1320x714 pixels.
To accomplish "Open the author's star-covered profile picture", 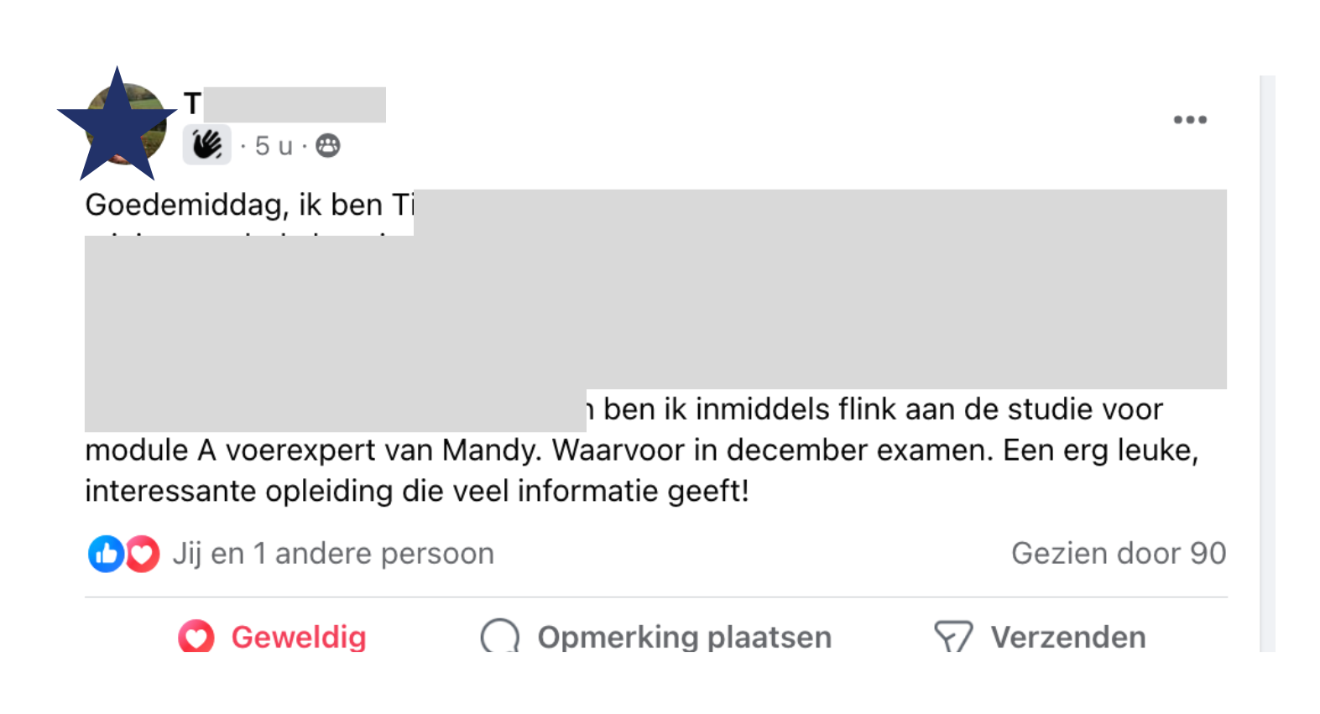I will [x=117, y=124].
